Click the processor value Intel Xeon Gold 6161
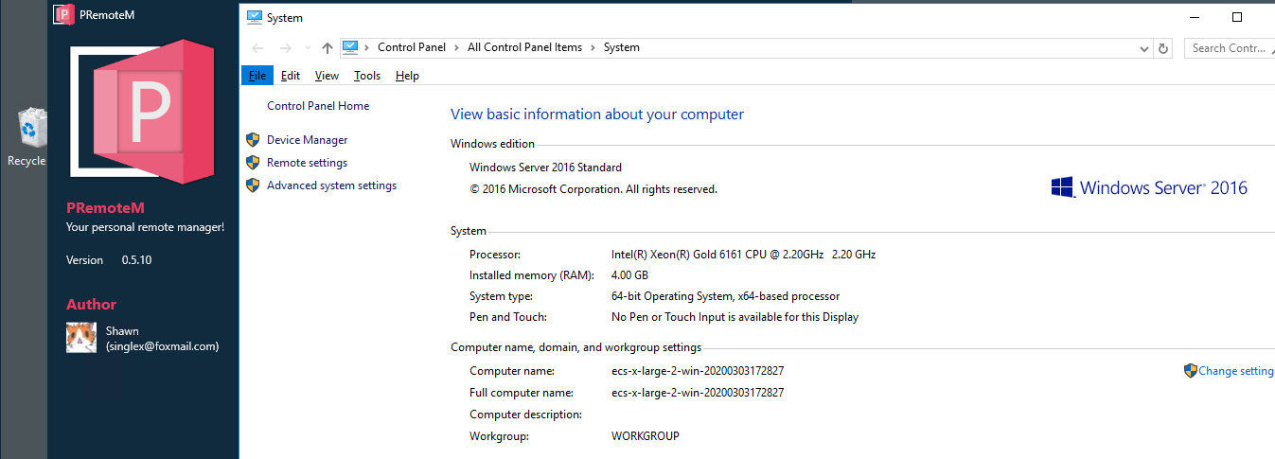The width and height of the screenshot is (1275, 459). point(744,255)
